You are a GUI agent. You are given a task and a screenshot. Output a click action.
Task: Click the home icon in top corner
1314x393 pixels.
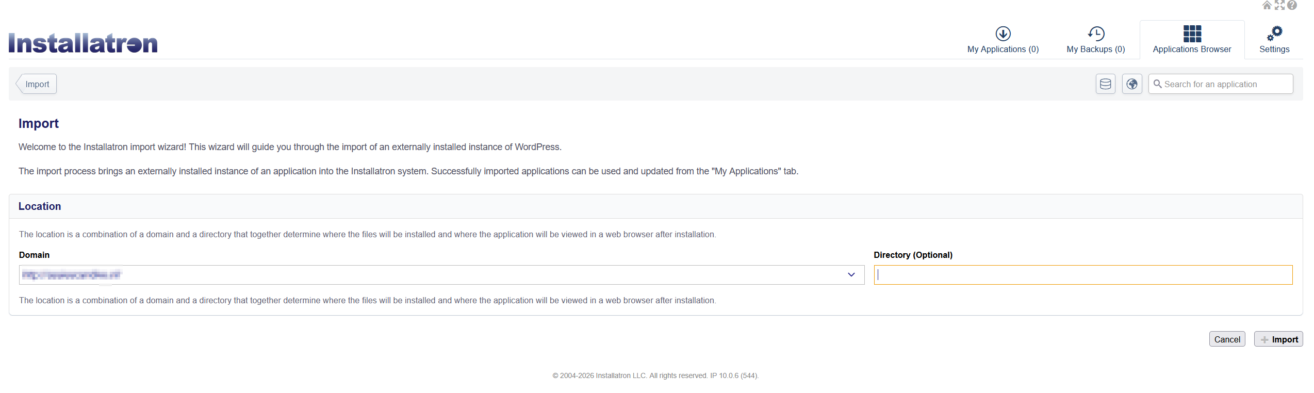(1267, 5)
